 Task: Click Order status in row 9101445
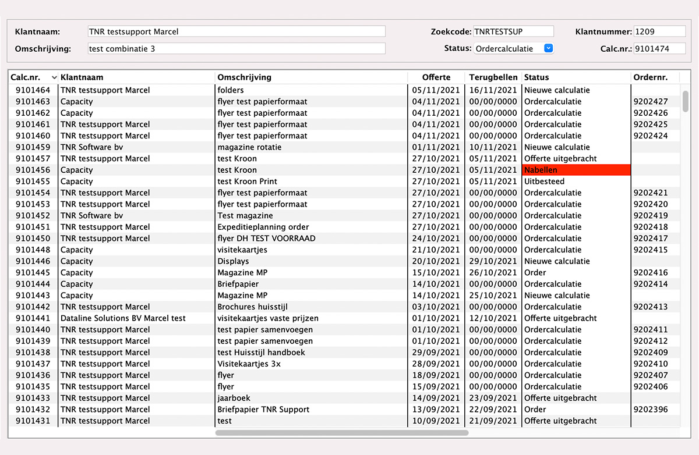tap(535, 272)
